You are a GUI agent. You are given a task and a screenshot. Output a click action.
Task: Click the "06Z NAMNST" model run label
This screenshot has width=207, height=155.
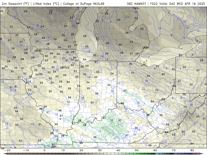(x=137, y=4)
